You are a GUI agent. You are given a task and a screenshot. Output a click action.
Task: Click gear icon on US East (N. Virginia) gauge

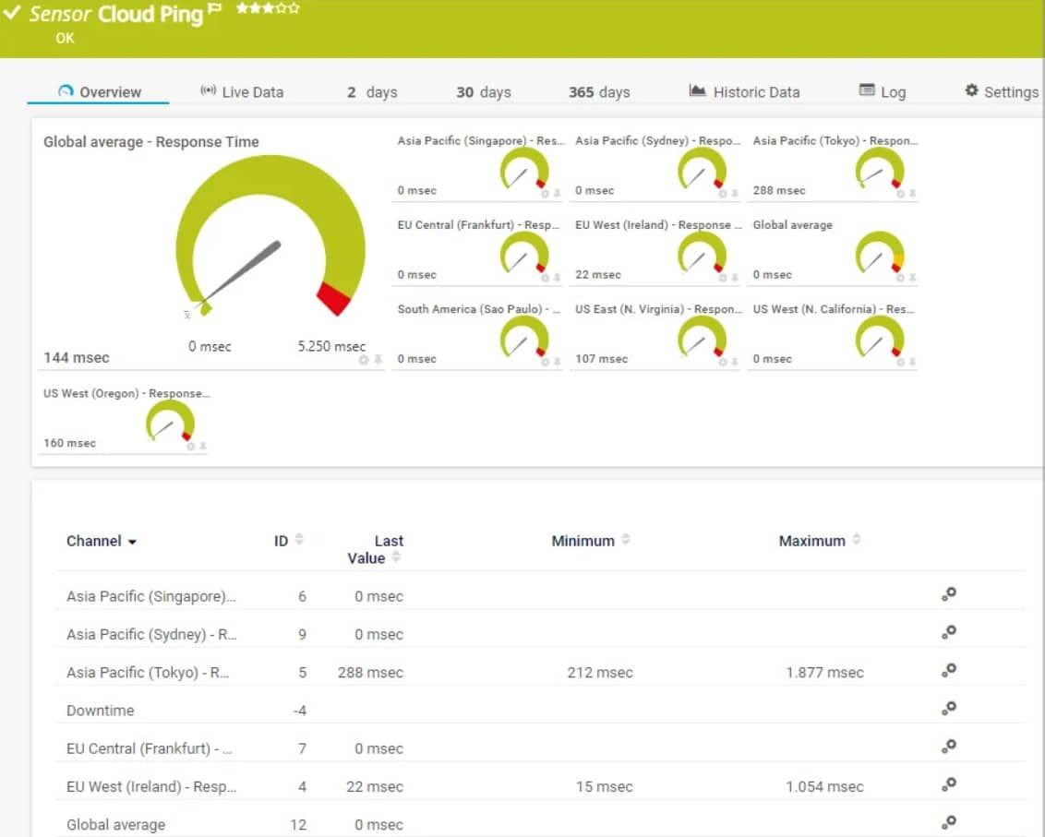click(x=723, y=362)
